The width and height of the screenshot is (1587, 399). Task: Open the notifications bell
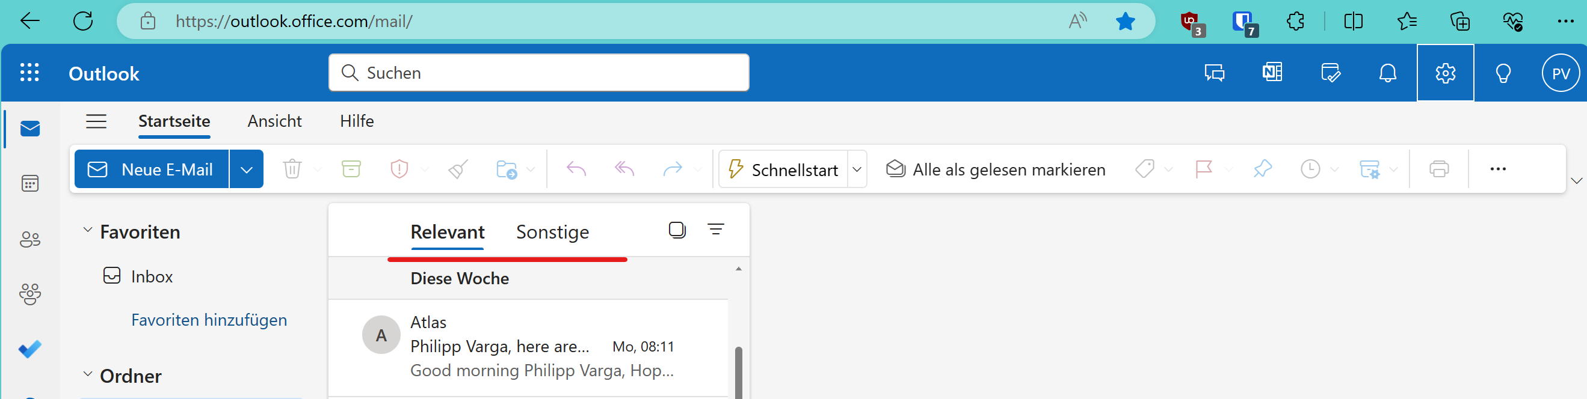pyautogui.click(x=1387, y=73)
